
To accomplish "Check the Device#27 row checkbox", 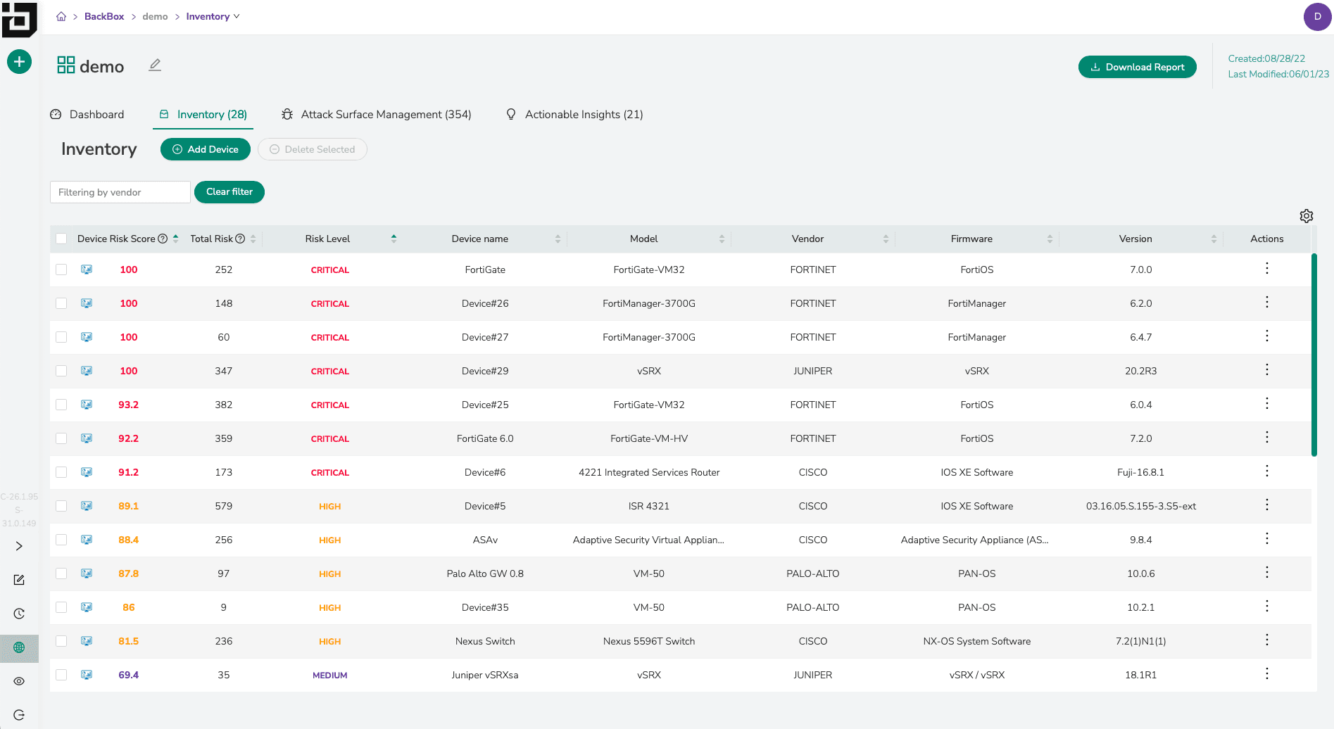I will [x=61, y=337].
